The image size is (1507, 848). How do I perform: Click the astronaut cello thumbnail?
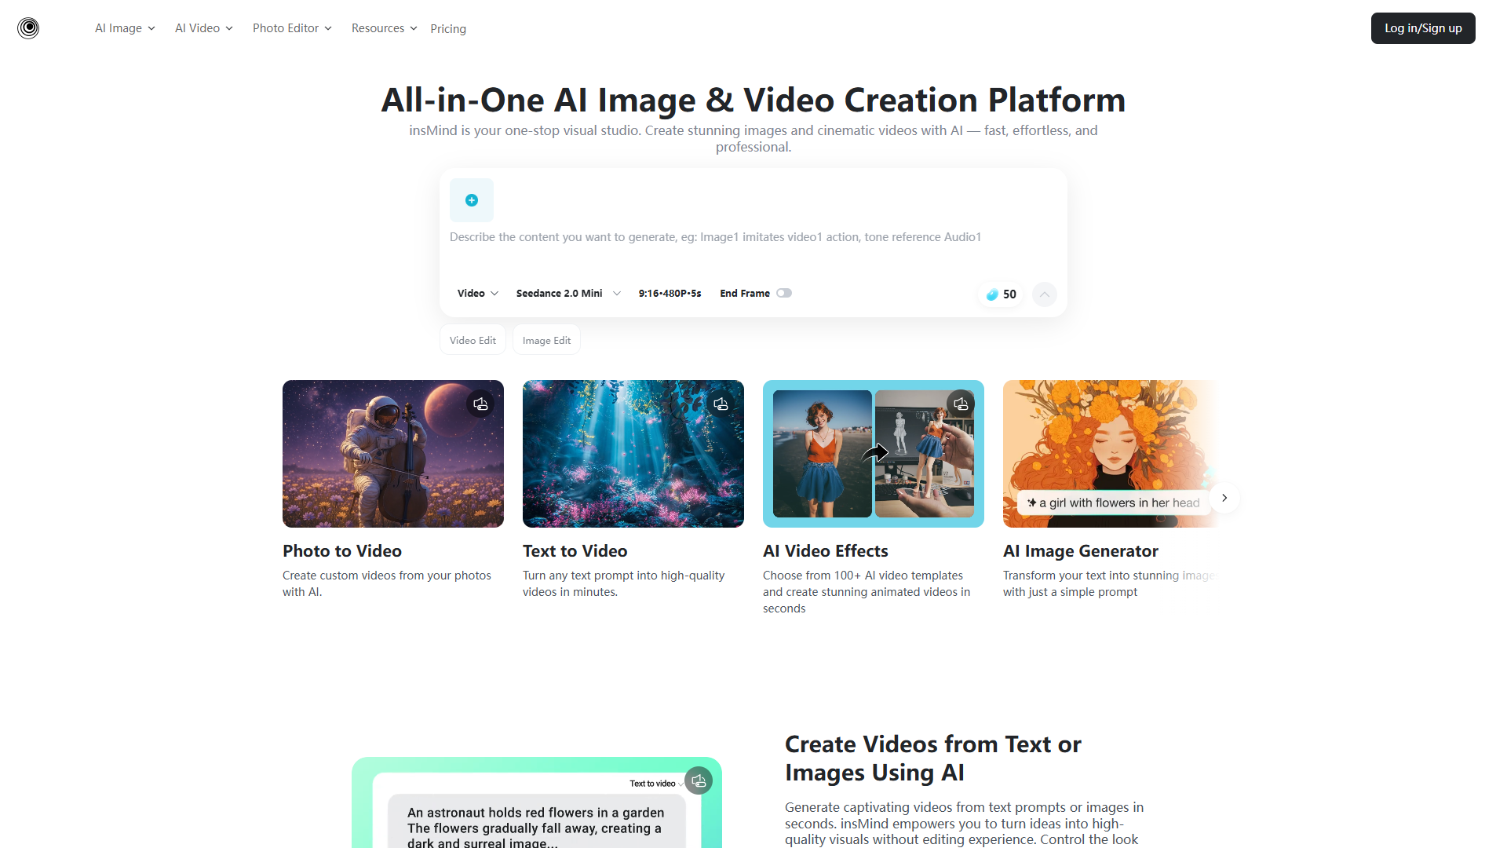coord(393,454)
